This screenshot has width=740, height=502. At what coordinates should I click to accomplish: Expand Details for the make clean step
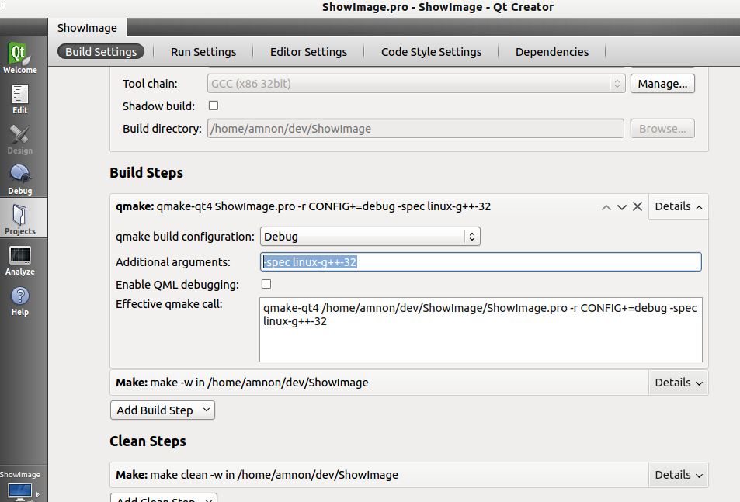pos(679,475)
